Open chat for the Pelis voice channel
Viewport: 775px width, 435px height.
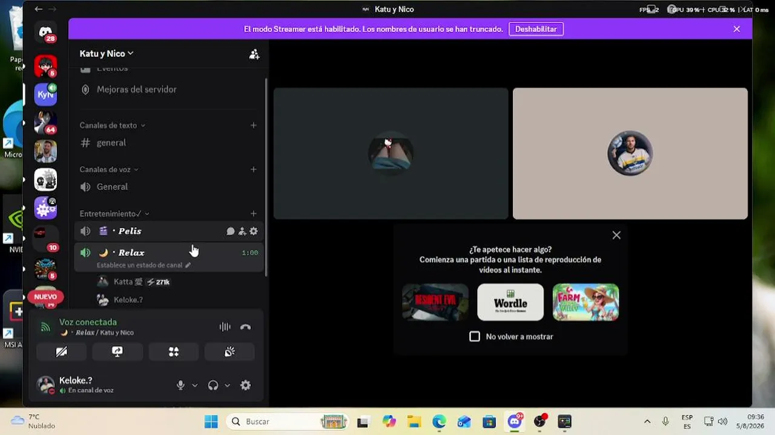(x=230, y=231)
